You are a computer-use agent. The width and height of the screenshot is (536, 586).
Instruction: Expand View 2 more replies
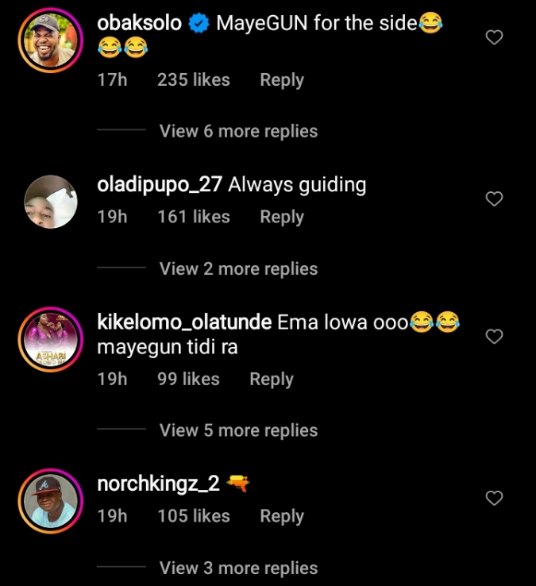tap(238, 269)
